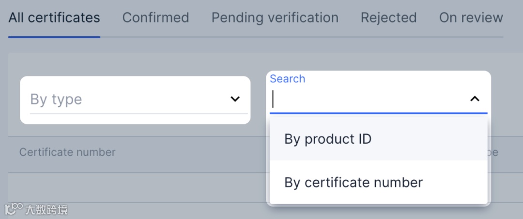Select the Pending verification tab

point(275,18)
